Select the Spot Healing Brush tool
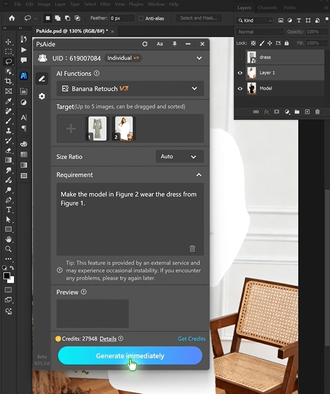 (x=8, y=111)
